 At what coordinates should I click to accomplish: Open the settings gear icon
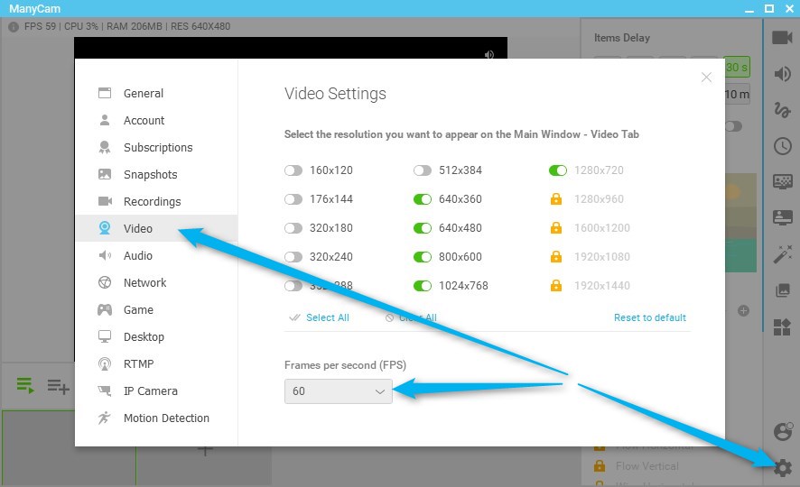(783, 467)
